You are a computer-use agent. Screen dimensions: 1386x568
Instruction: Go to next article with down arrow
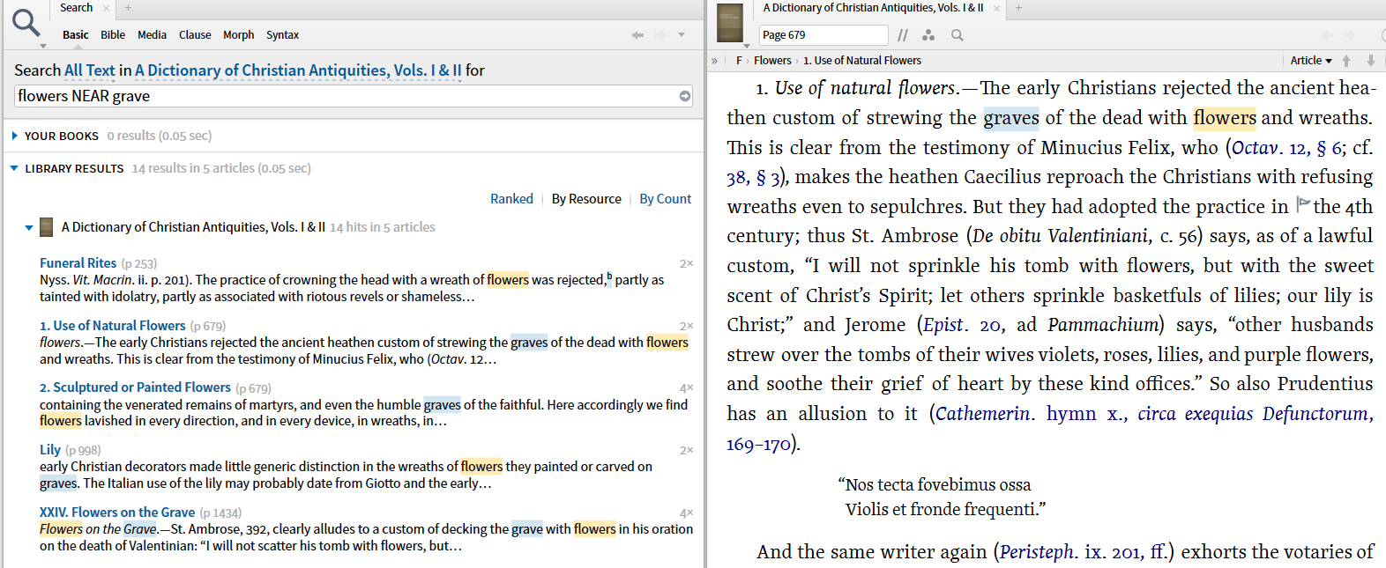[1370, 61]
